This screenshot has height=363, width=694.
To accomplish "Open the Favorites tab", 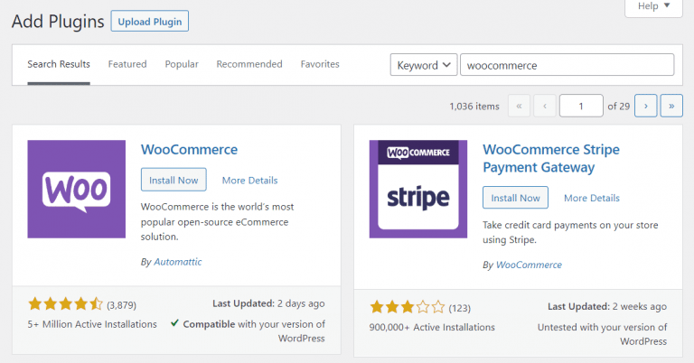I will [320, 64].
